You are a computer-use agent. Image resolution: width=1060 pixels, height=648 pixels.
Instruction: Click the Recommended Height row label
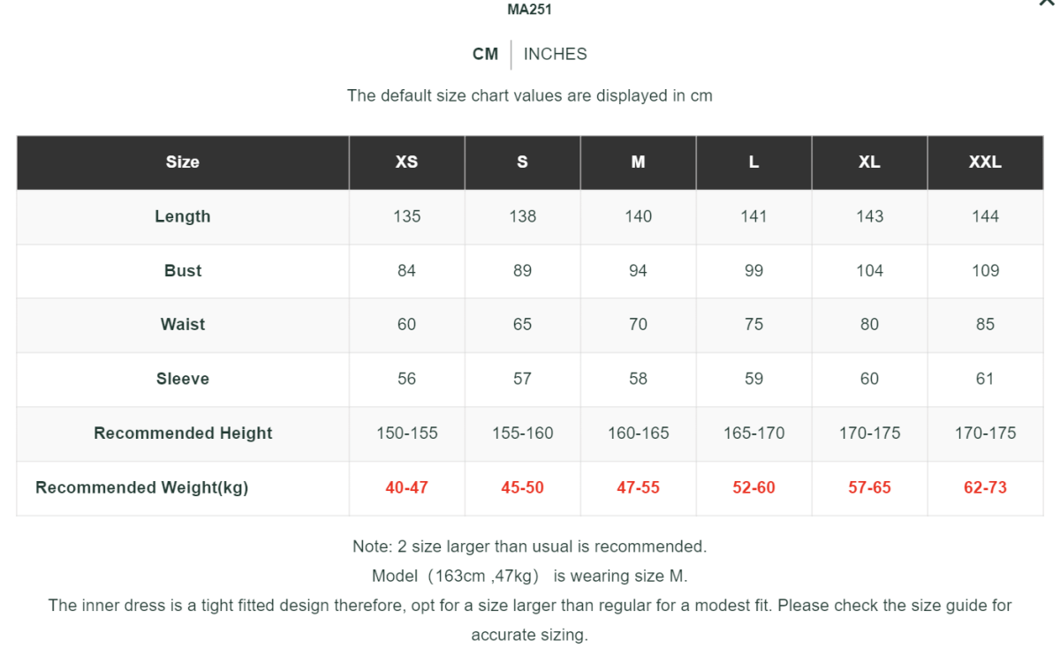coord(183,433)
